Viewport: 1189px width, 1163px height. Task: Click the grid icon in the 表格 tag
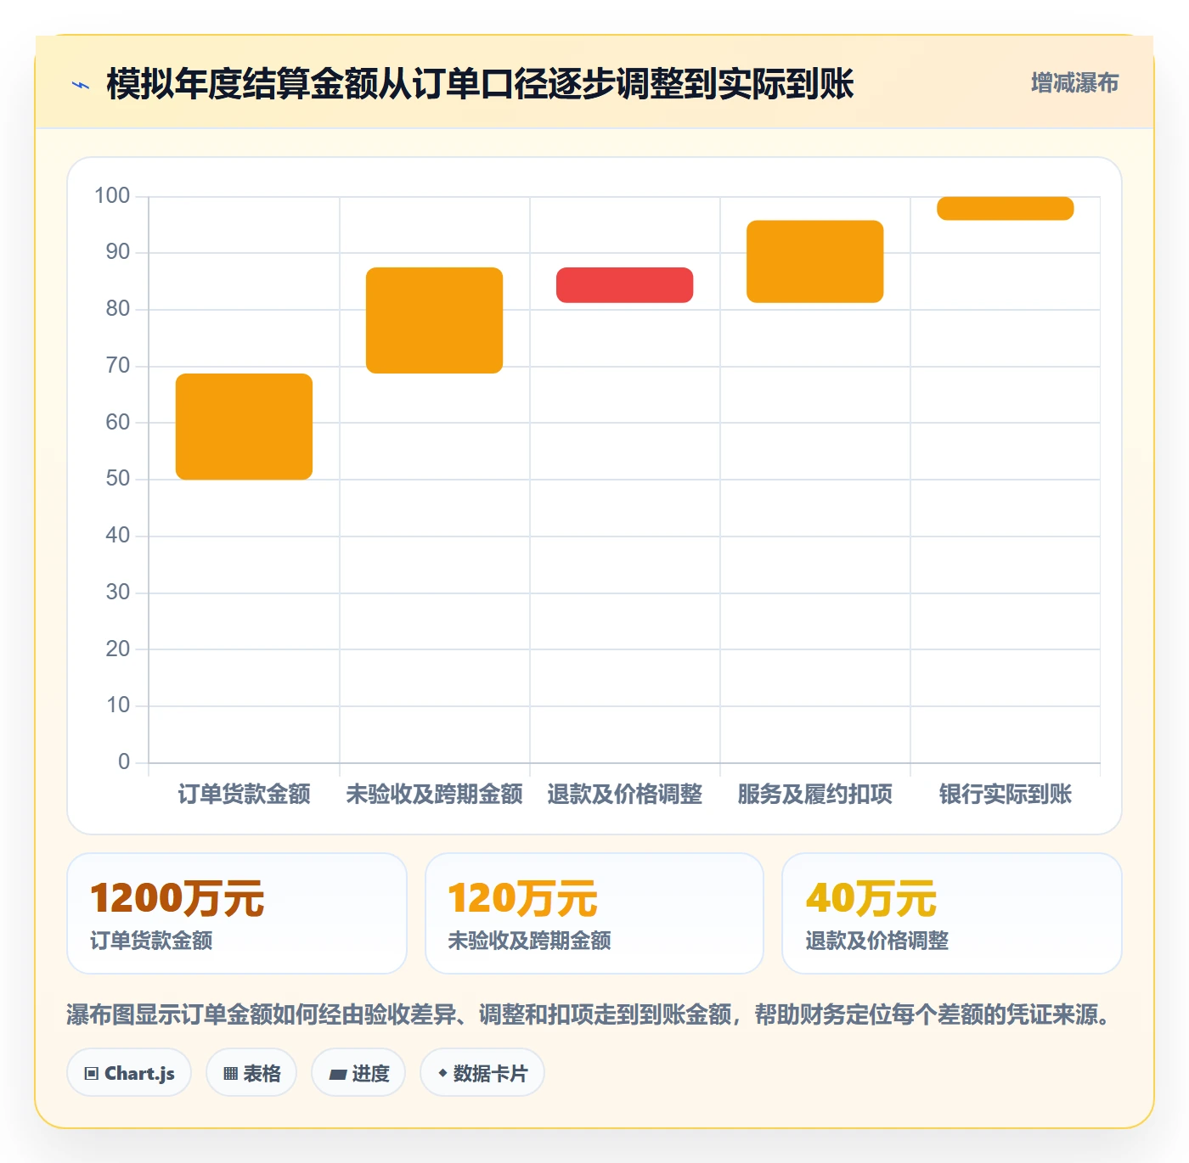(230, 1074)
